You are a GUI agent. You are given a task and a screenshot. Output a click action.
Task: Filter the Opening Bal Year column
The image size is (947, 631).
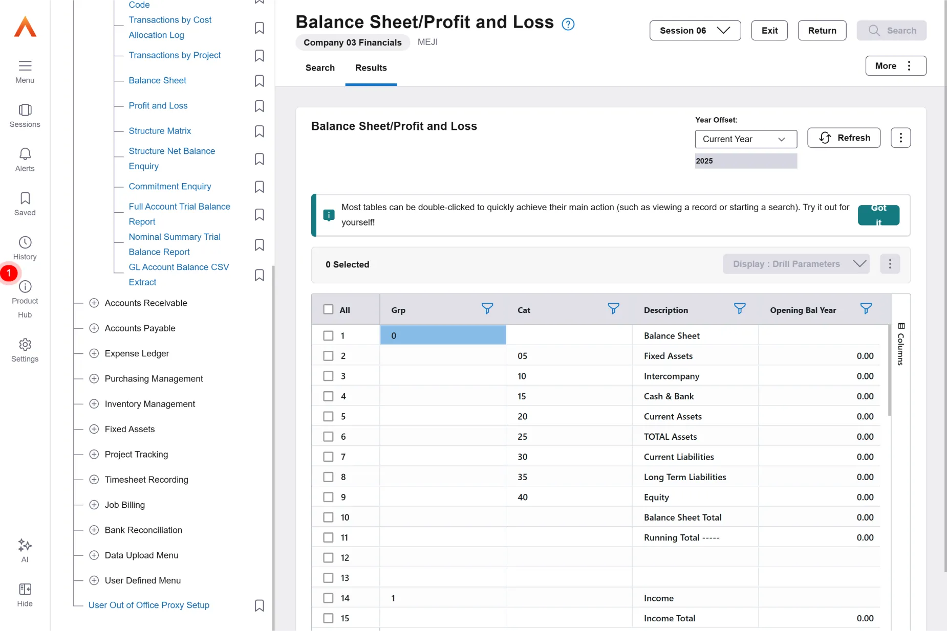pyautogui.click(x=866, y=308)
